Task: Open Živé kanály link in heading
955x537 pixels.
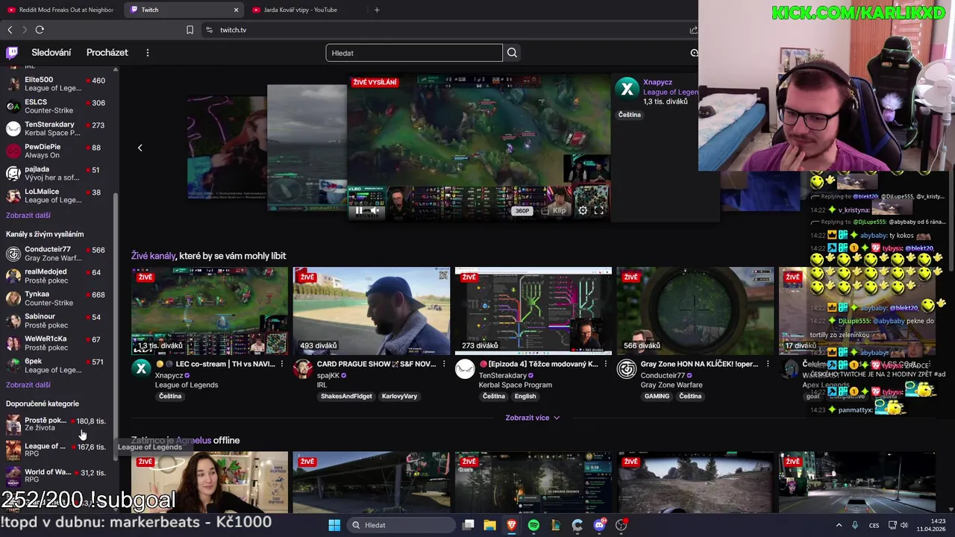Action: click(153, 256)
